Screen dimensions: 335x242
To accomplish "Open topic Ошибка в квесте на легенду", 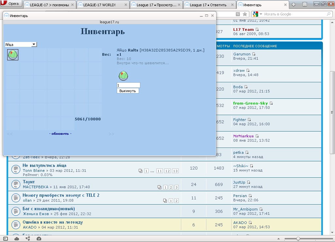I will click(53, 222).
